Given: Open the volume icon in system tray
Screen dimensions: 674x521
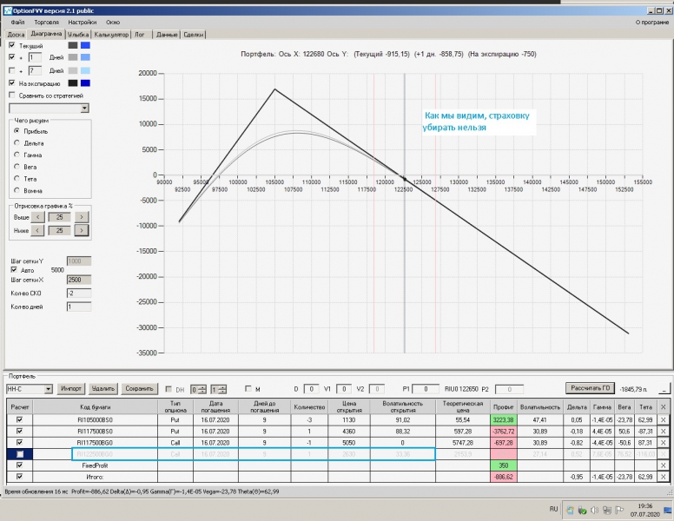Looking at the screenshot, I should pos(594,511).
